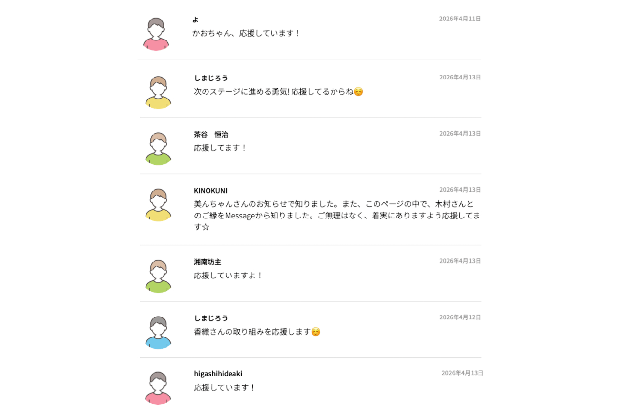Click the emoji after 取り組みを応援します

[x=316, y=332]
